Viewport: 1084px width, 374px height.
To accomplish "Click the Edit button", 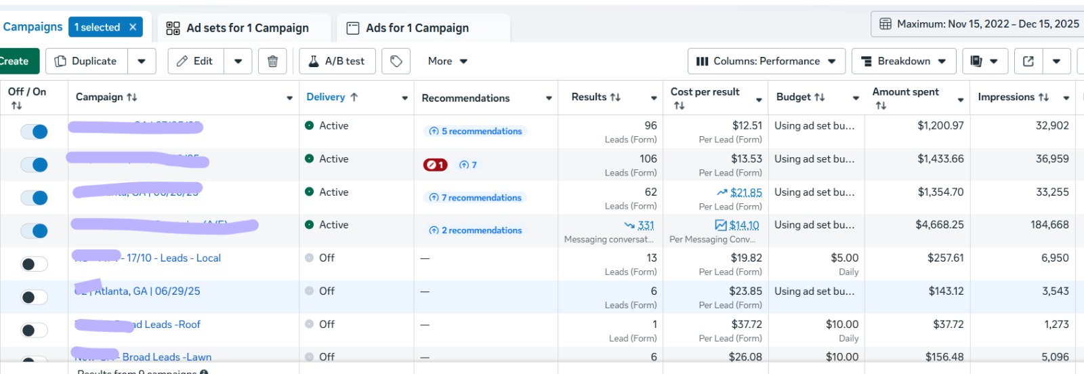I will pyautogui.click(x=196, y=61).
